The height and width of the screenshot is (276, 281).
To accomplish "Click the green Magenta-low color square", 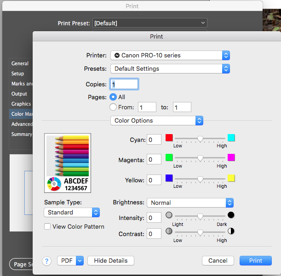I will click(x=169, y=158).
